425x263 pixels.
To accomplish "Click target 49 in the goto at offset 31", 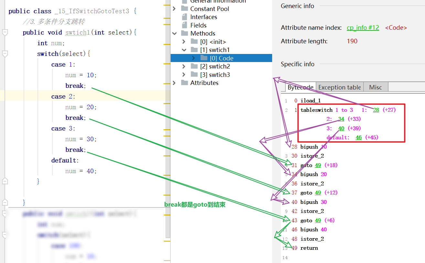I will [x=318, y=165].
